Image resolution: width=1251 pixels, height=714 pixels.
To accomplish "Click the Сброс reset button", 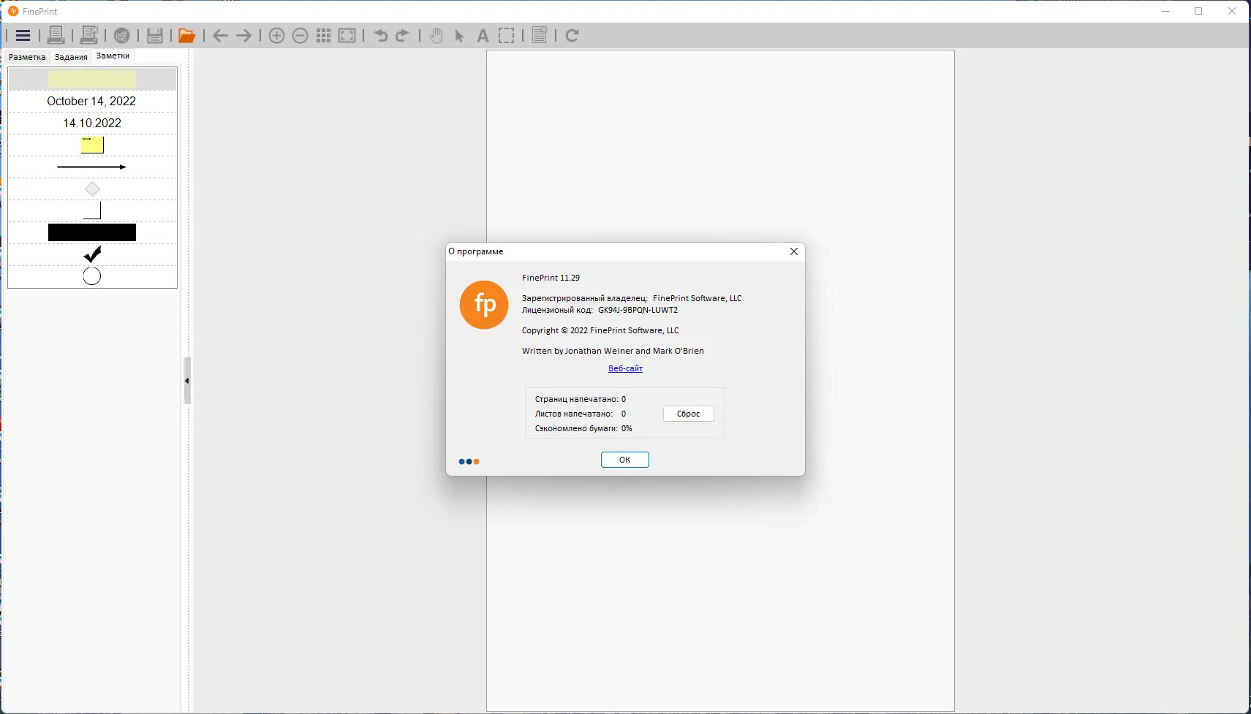I will pos(689,414).
